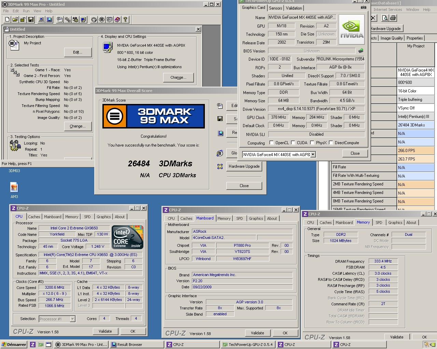The image size is (437, 349).
Task: Click the 266.0 FPS result cell
Action: (x=415, y=151)
